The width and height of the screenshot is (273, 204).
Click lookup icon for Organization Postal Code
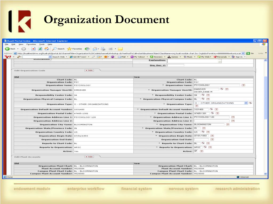pos(212,113)
